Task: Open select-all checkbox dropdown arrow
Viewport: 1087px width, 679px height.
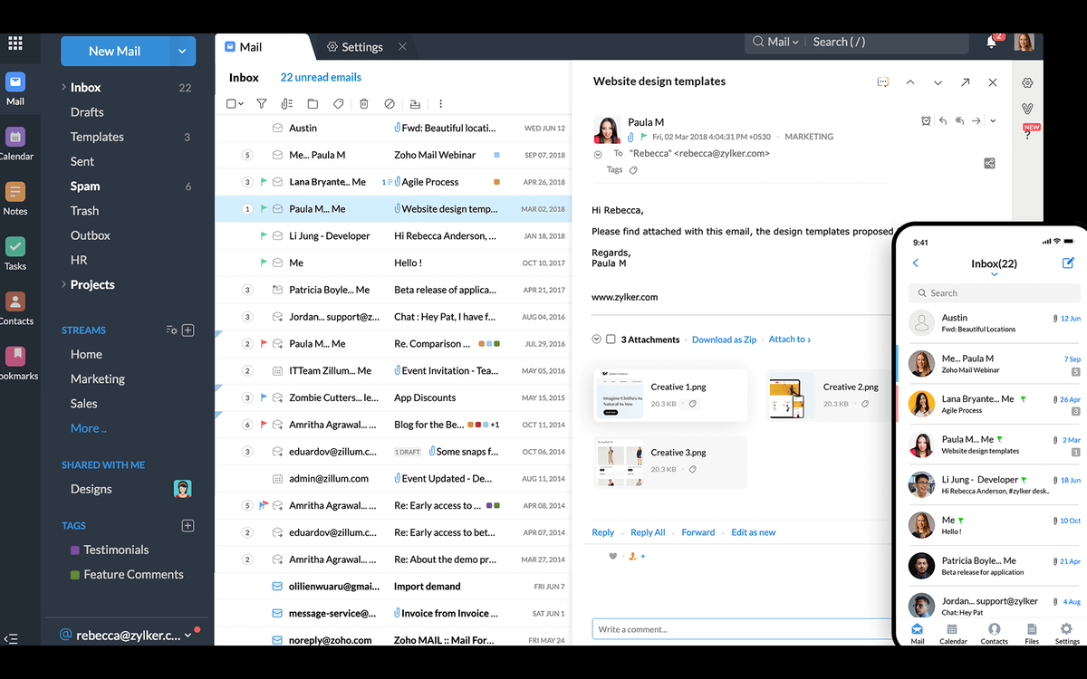Action: (x=241, y=104)
